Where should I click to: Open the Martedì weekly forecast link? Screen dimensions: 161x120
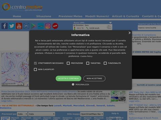tap(67, 106)
